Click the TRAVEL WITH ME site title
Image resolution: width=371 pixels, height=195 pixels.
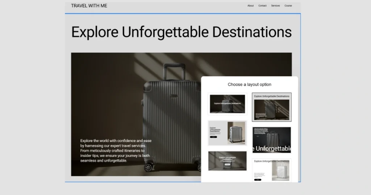click(89, 6)
